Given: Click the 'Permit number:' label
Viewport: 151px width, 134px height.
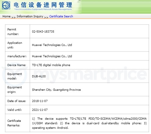Looking at the screenshot, I should [13, 32].
